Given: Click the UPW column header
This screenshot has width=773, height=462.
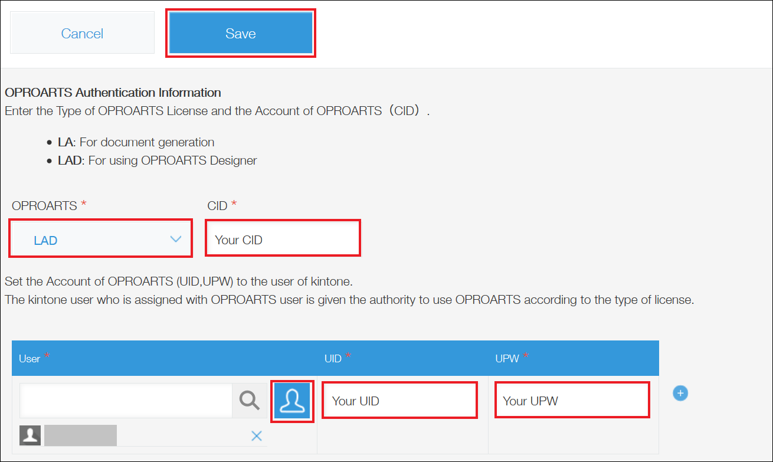Looking at the screenshot, I should 574,358.
